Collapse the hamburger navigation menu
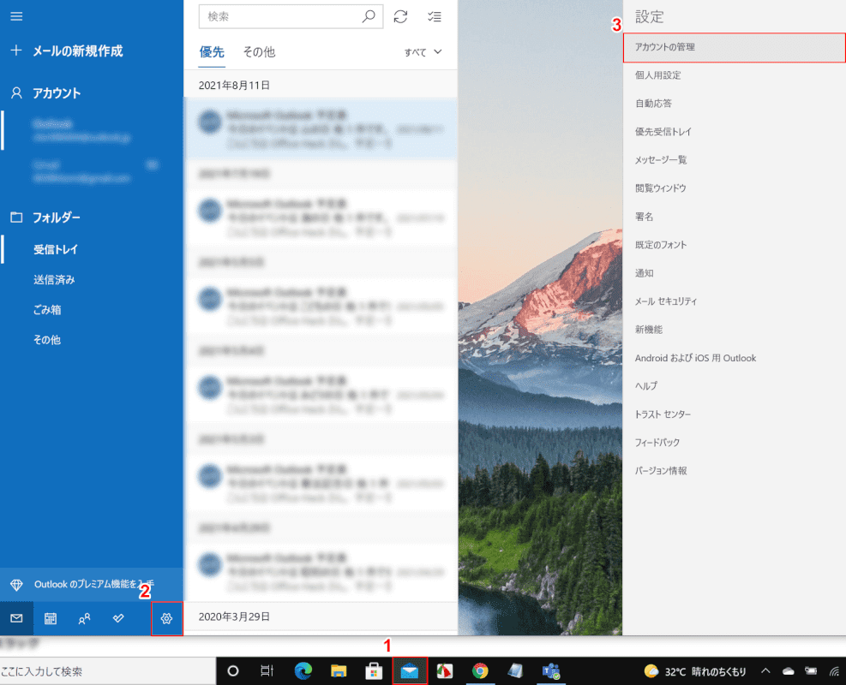This screenshot has height=685, width=846. (16, 16)
